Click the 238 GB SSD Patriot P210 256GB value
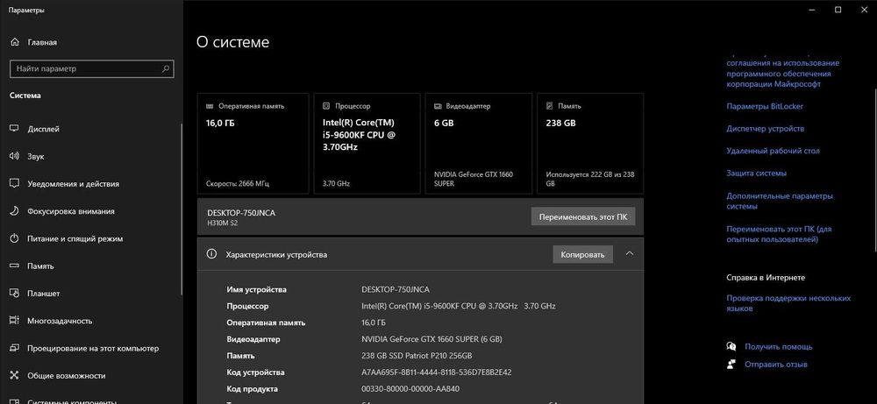 [417, 356]
